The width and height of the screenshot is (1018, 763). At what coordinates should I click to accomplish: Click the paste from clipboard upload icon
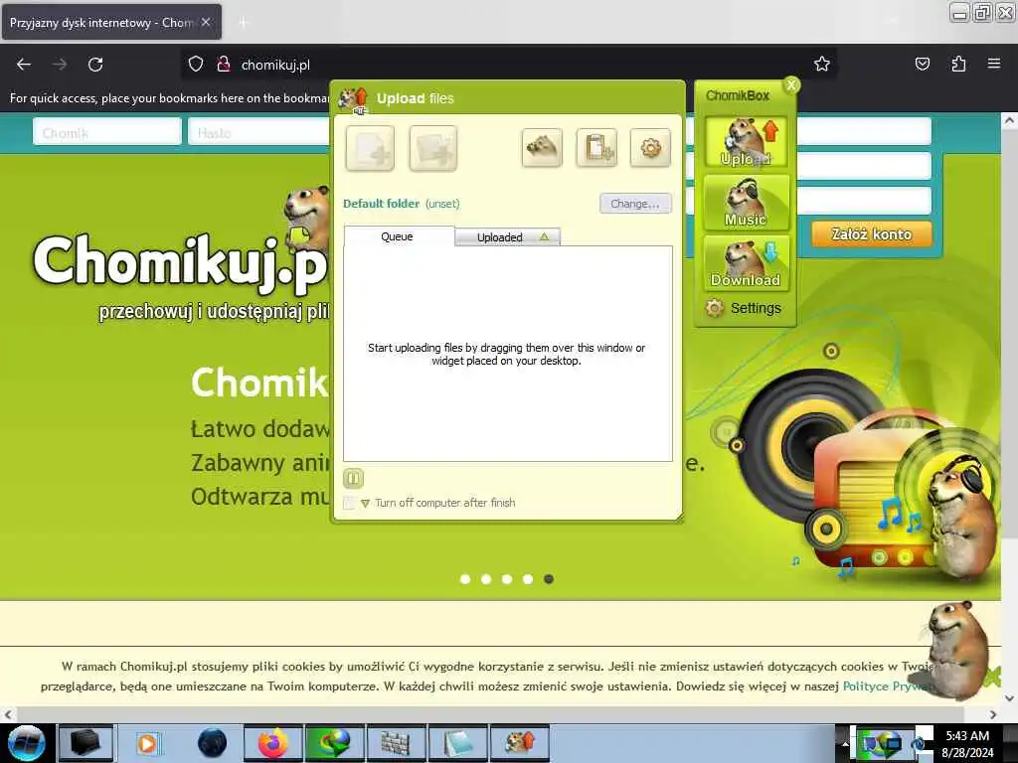[x=596, y=148]
